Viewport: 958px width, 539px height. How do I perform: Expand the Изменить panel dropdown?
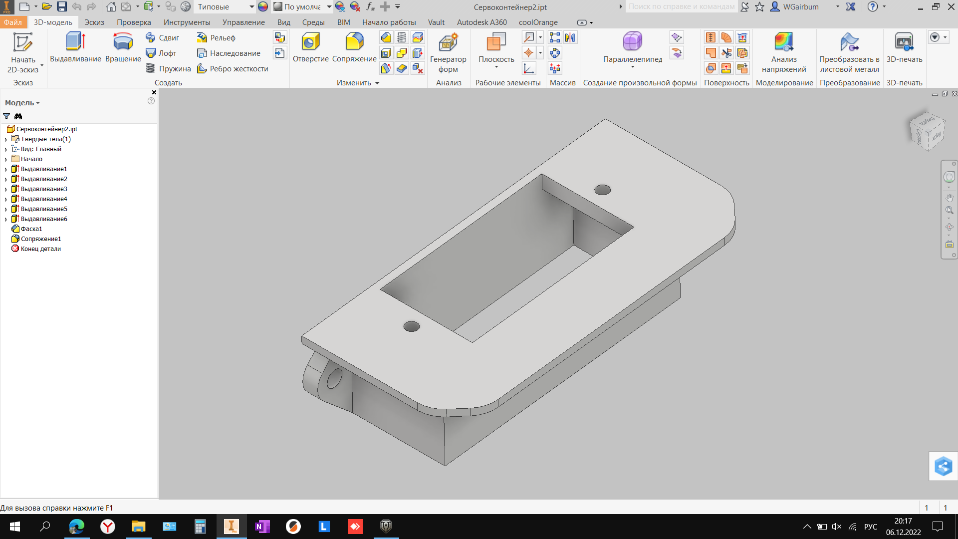(377, 83)
